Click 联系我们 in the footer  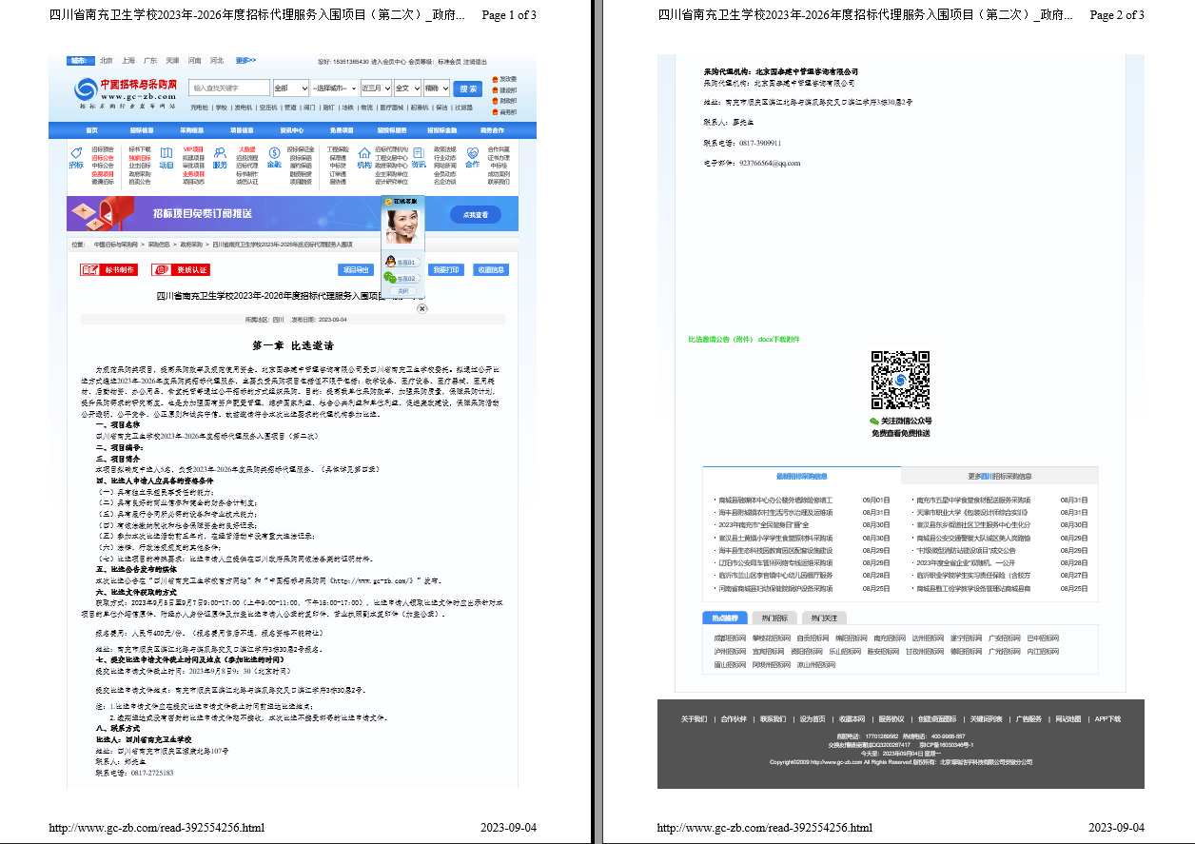(773, 718)
